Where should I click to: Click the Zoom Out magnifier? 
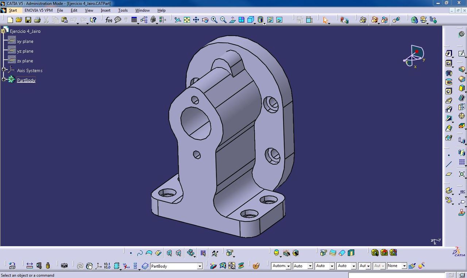(x=223, y=20)
